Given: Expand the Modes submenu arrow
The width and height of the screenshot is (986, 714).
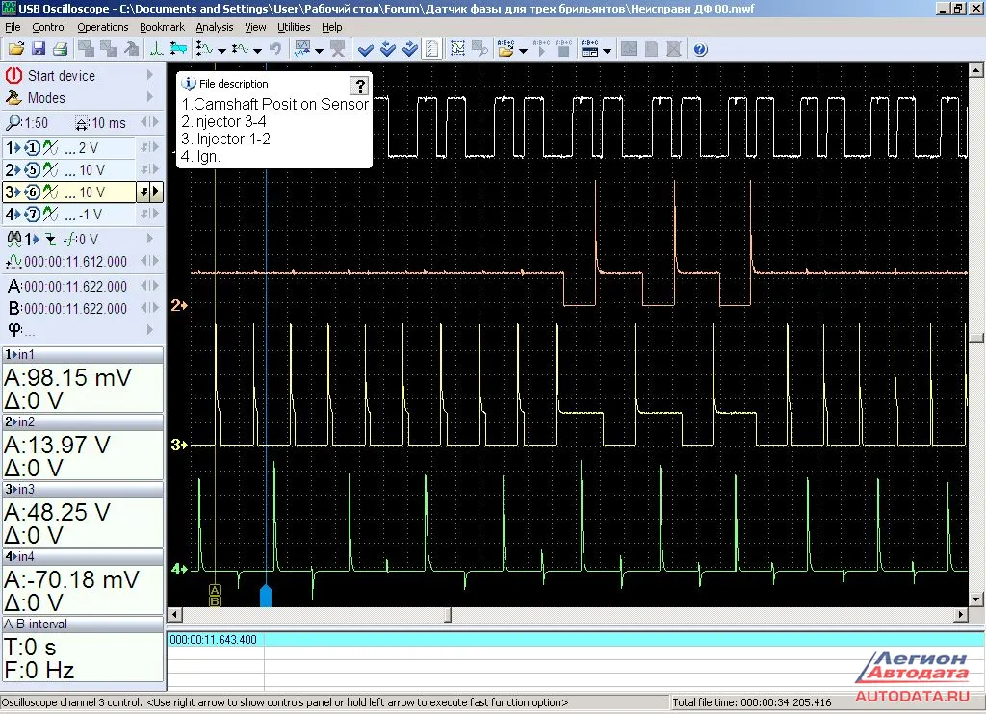Looking at the screenshot, I should (149, 97).
